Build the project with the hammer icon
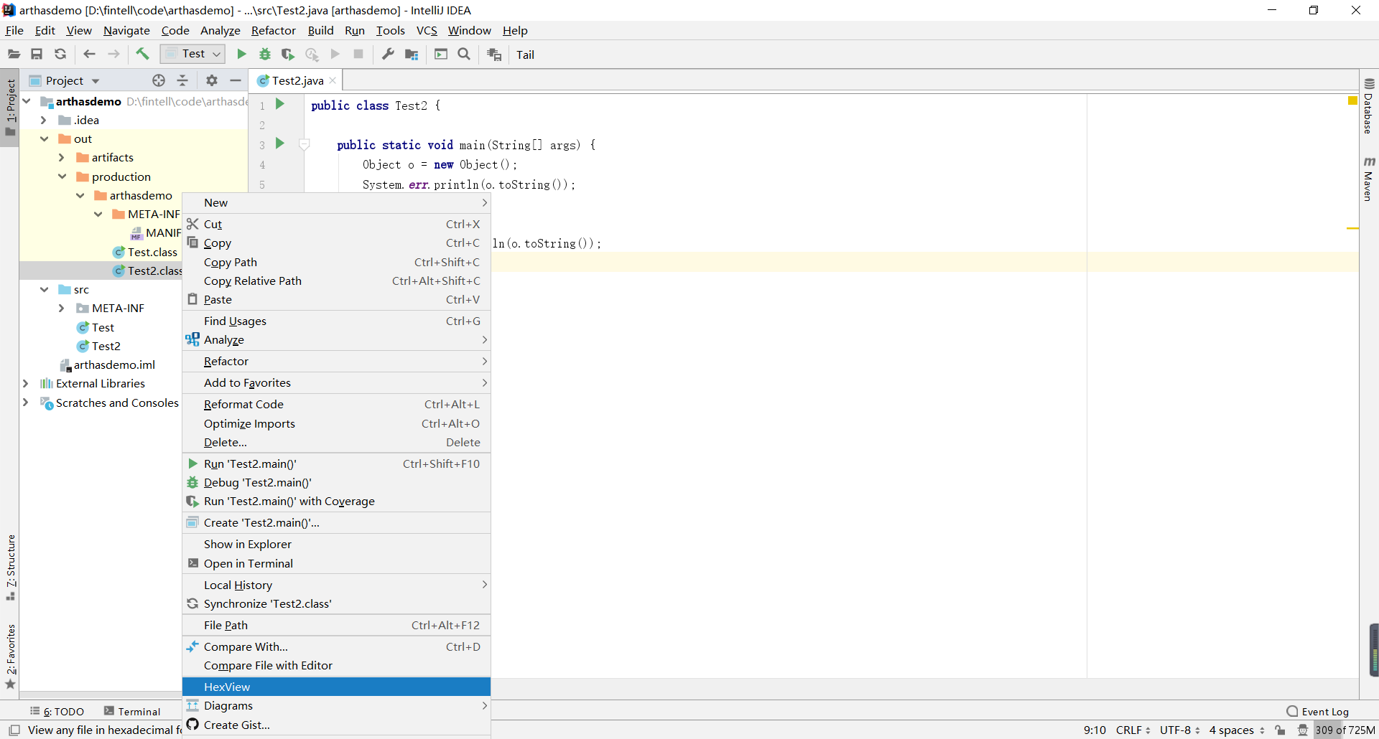 click(142, 54)
